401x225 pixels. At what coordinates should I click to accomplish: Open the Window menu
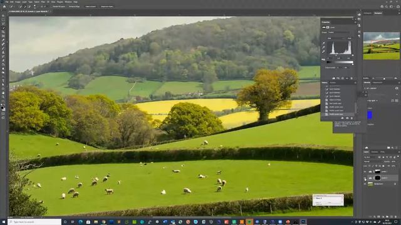coord(68,2)
